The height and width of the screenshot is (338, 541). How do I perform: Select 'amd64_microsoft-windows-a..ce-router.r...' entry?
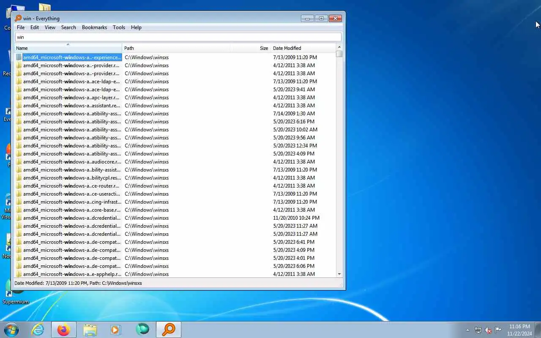(x=72, y=185)
